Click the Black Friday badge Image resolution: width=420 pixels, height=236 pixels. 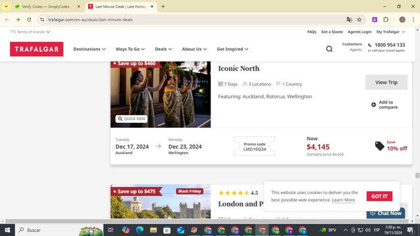(190, 191)
